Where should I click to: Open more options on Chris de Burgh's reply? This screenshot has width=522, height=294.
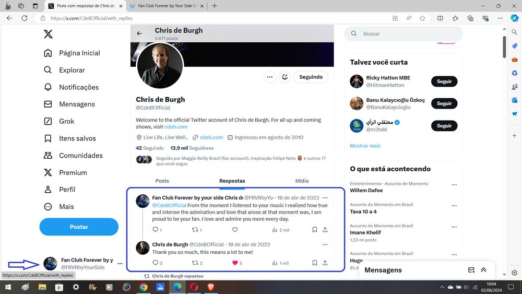tap(325, 244)
